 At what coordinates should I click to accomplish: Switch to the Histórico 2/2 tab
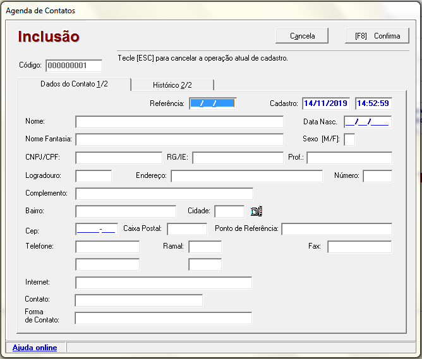click(x=174, y=85)
